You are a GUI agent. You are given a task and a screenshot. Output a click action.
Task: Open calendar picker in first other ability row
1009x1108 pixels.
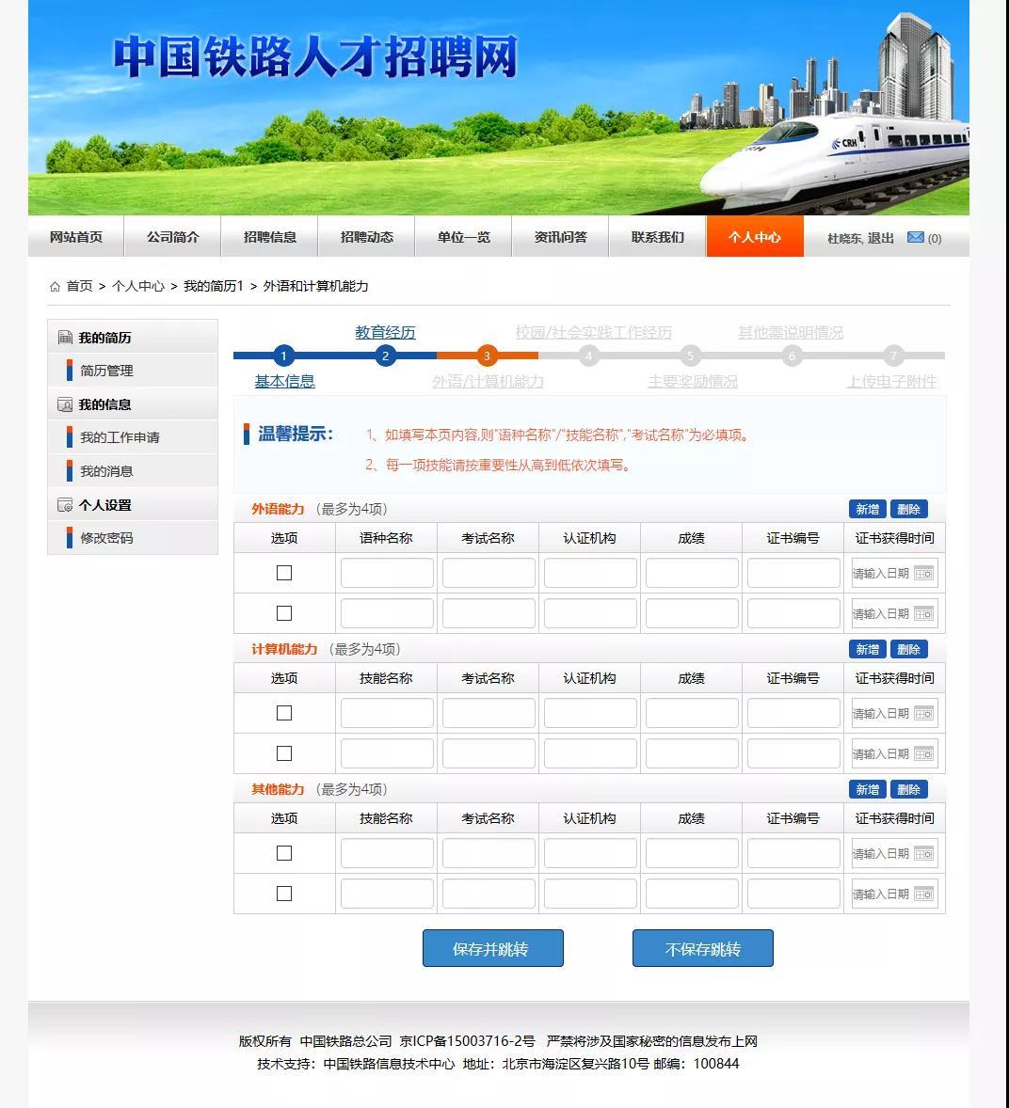[923, 854]
